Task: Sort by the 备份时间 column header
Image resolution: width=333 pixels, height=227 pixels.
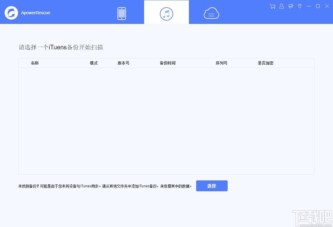Action: 168,63
